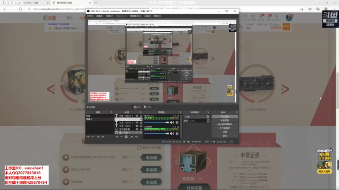Go back in the browser
The image size is (339, 190).
coord(5,9)
